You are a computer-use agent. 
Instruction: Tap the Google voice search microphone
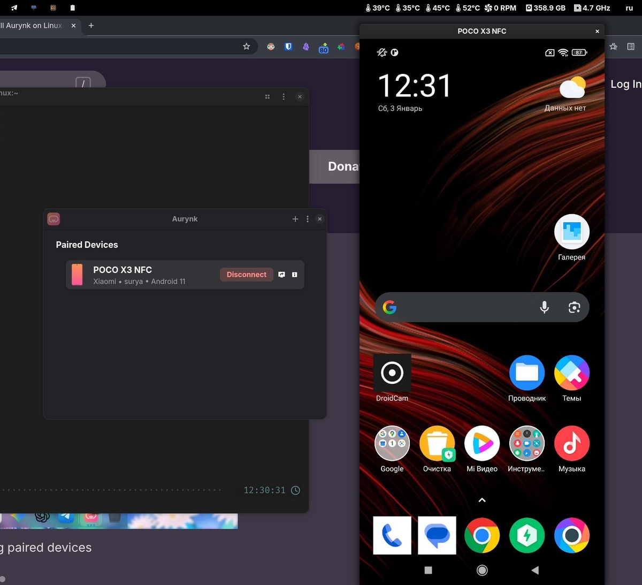click(x=544, y=307)
